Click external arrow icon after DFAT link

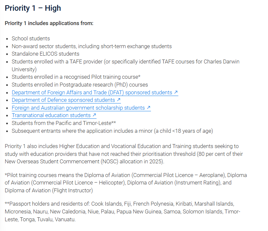(x=176, y=93)
